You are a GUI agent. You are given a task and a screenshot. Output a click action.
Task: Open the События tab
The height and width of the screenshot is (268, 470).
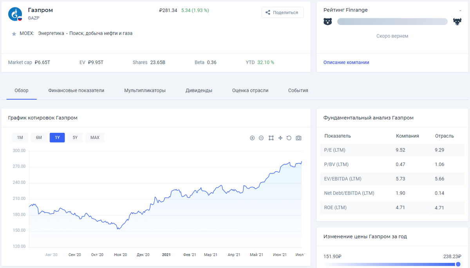pyautogui.click(x=298, y=90)
